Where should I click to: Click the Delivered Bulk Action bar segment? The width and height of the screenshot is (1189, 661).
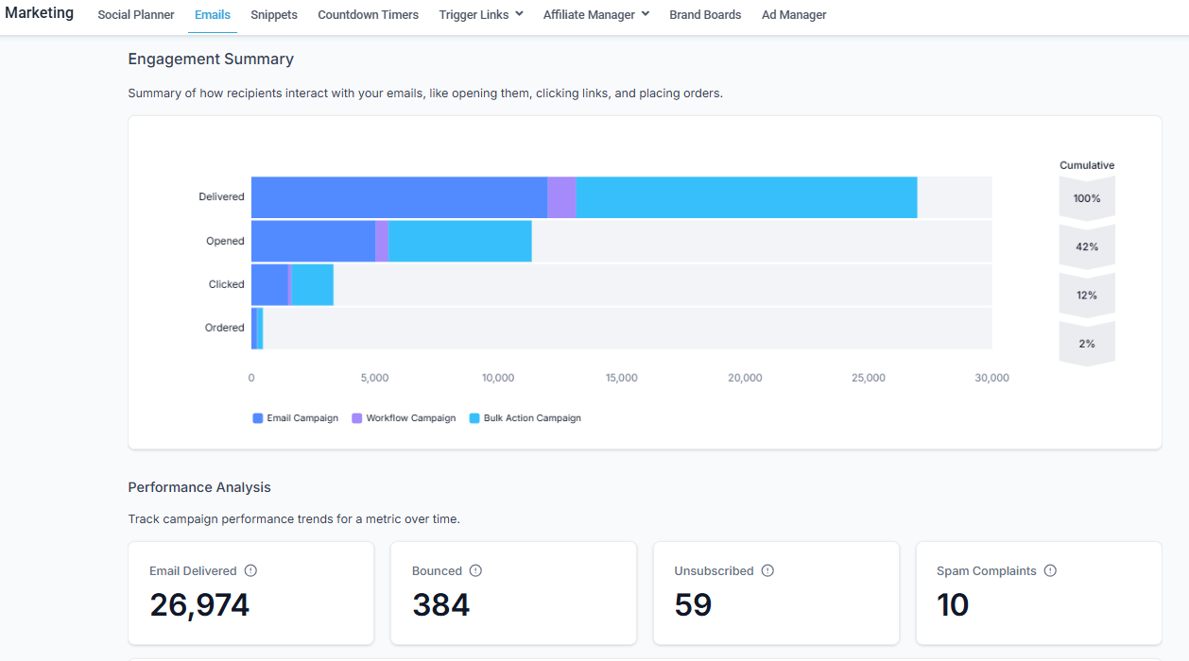pos(747,197)
